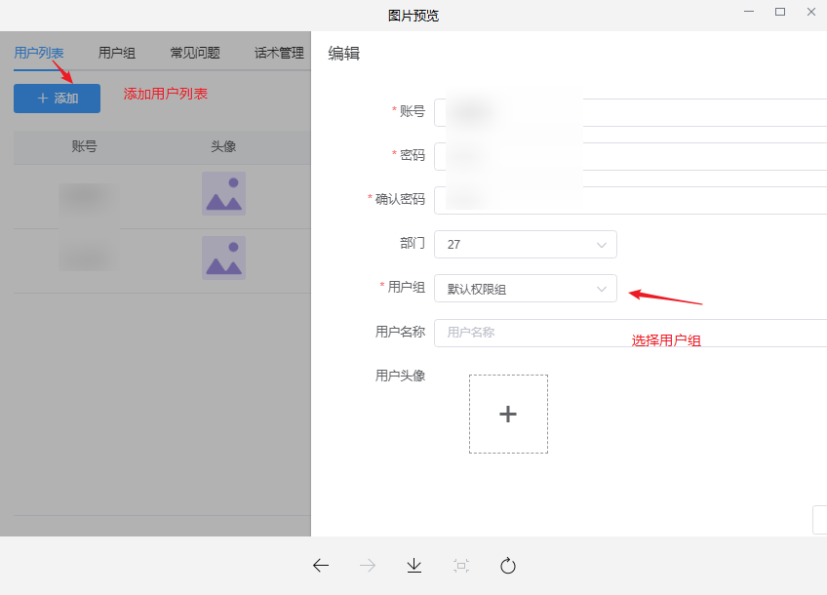Click the forward arrow in the preview toolbar
827x595 pixels.
pyautogui.click(x=368, y=565)
